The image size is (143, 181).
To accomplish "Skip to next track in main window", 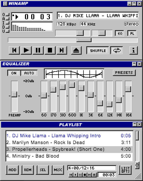I will pos(62,50).
